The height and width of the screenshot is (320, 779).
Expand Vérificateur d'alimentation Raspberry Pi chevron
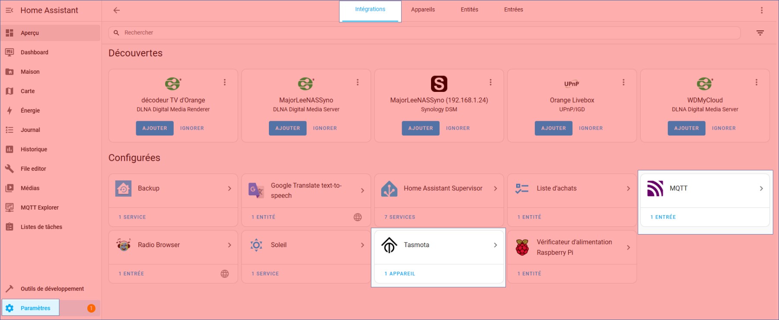click(628, 248)
